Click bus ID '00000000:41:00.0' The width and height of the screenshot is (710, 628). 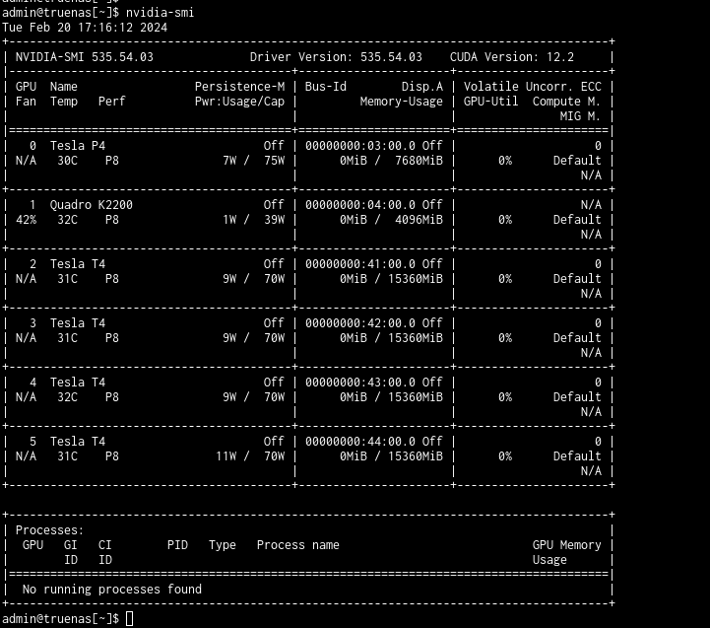point(360,264)
